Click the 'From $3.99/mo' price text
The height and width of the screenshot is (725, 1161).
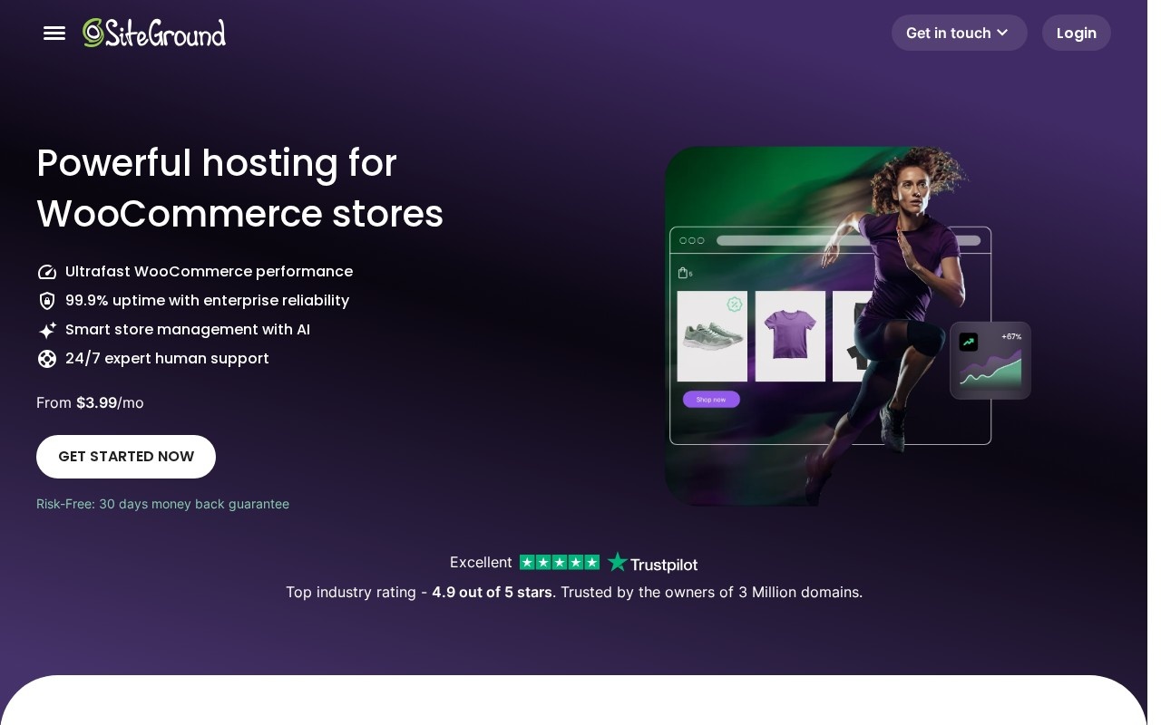90,402
